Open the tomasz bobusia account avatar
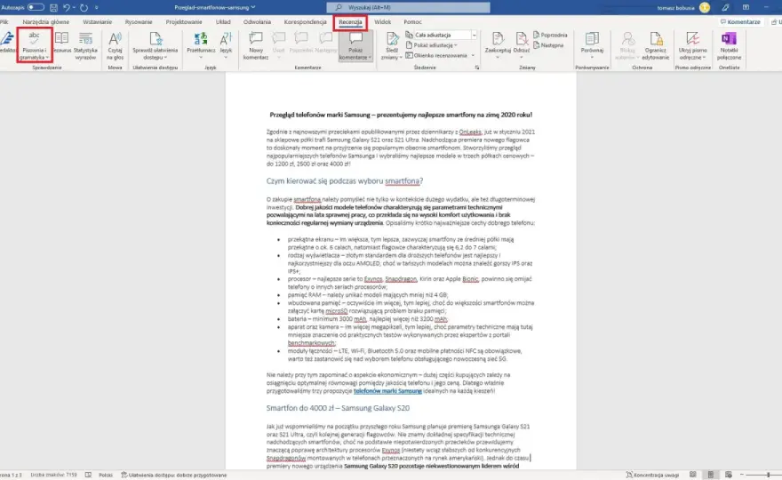The width and height of the screenshot is (782, 480). pos(705,7)
